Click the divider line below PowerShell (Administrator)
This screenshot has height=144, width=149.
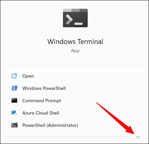click(68, 137)
